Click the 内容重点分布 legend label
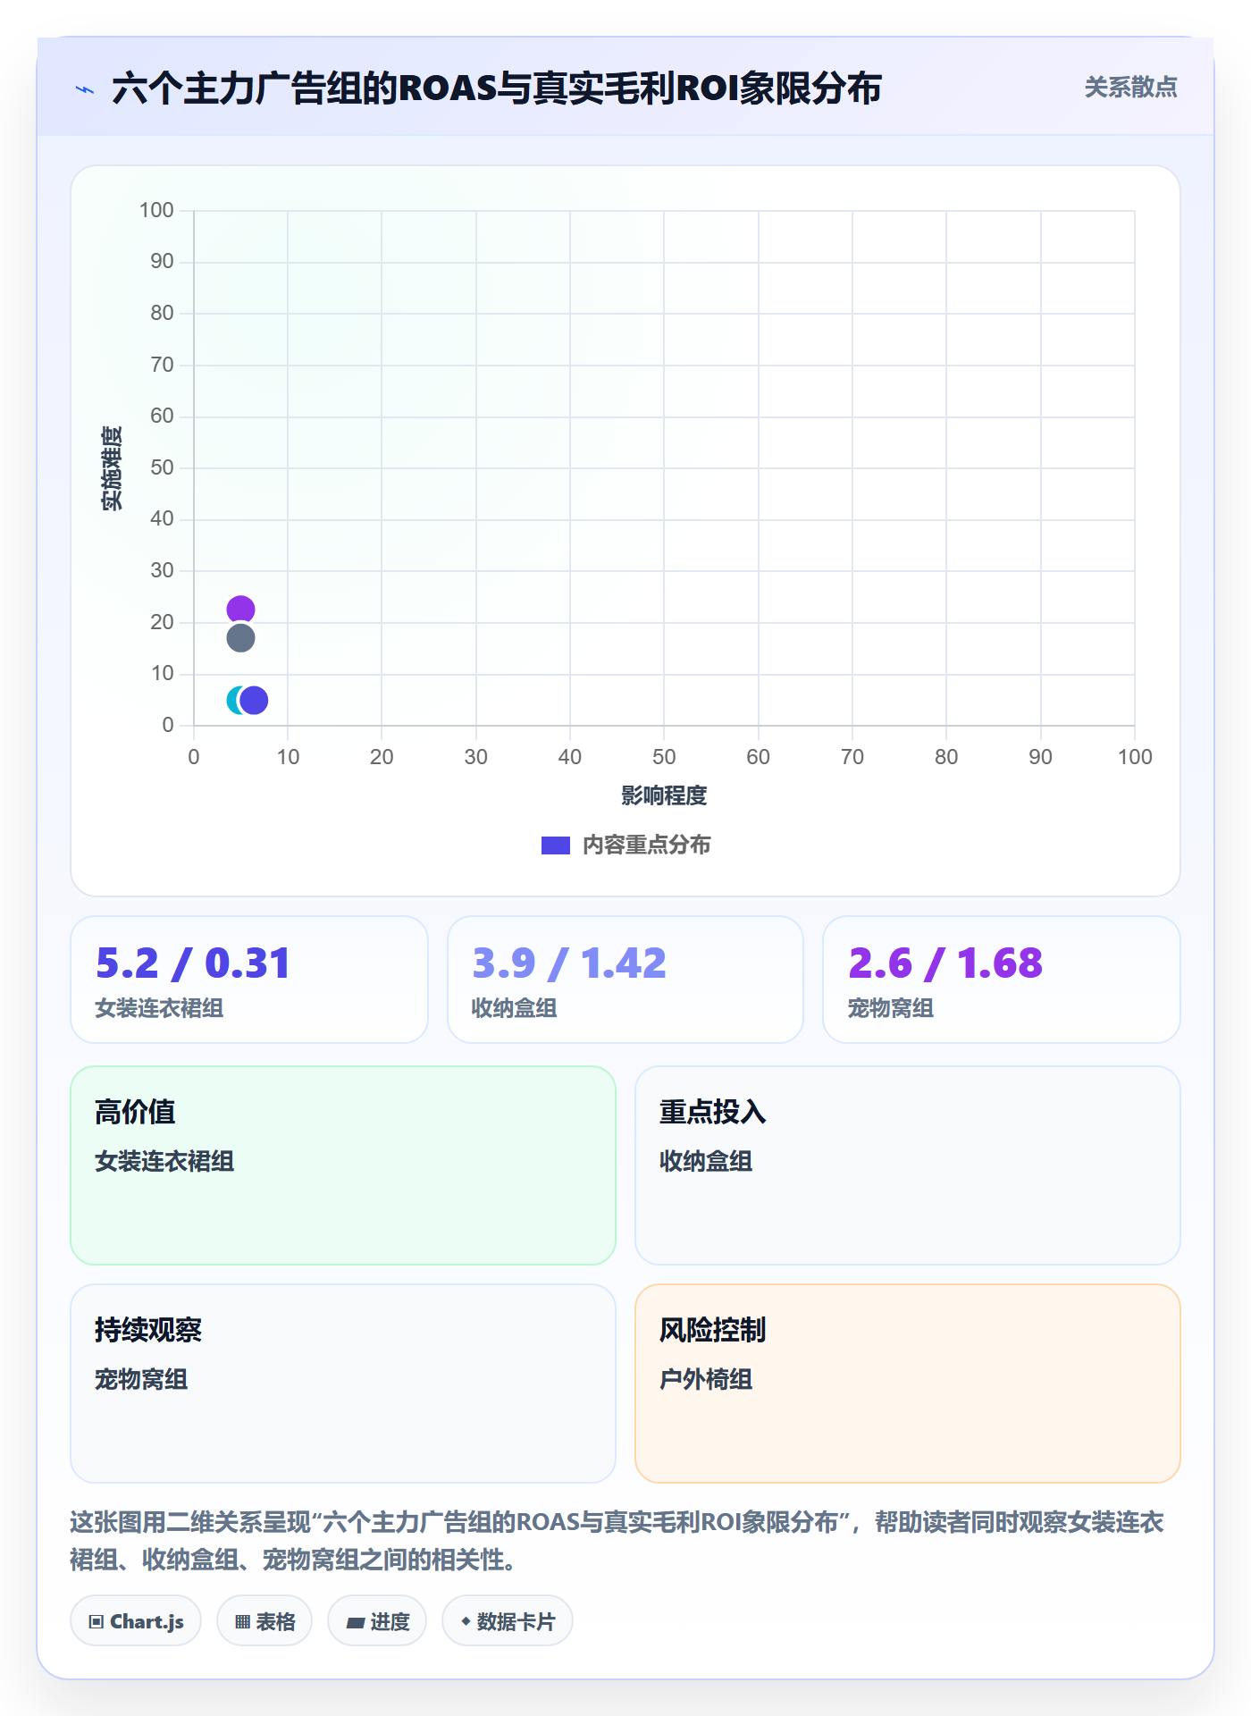1251x1716 pixels. tap(646, 845)
